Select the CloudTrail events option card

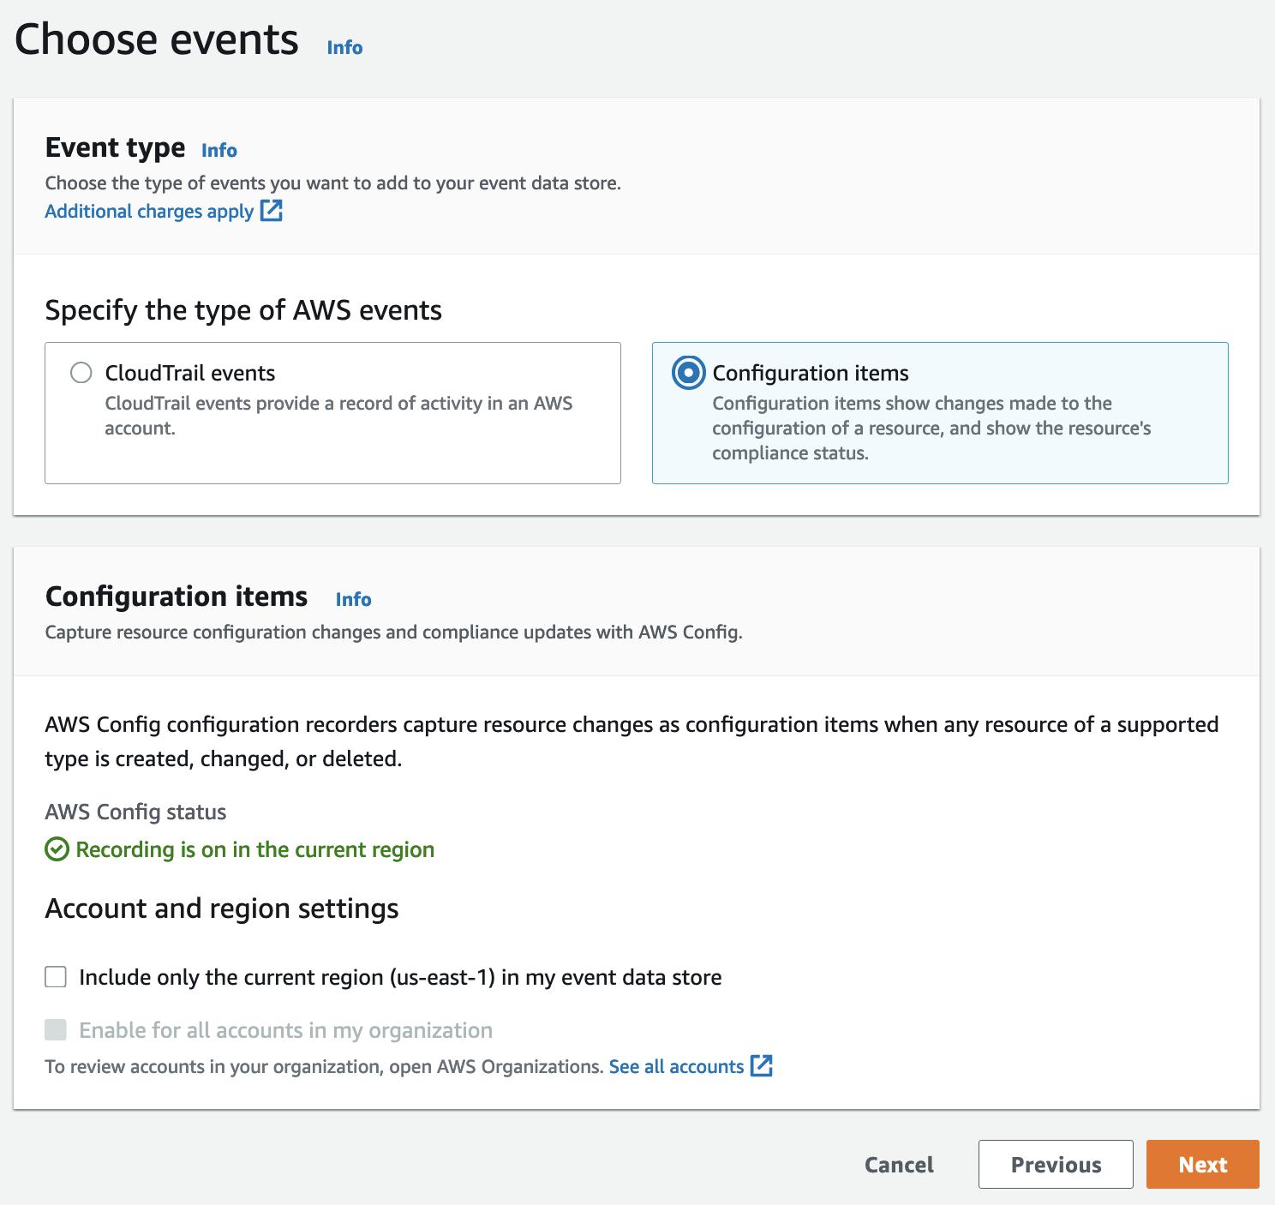(x=332, y=413)
